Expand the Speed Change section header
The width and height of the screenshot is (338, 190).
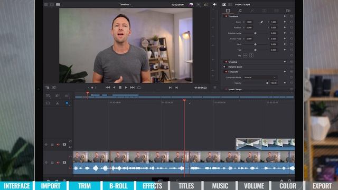[x=234, y=89]
